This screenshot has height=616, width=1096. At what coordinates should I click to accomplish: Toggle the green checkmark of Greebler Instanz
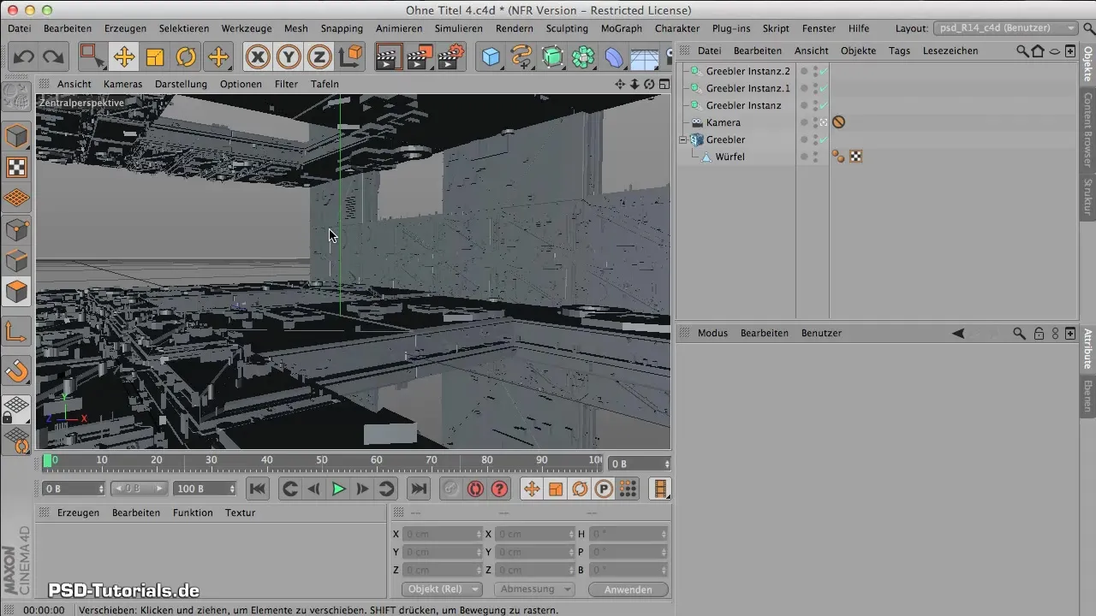pos(823,105)
